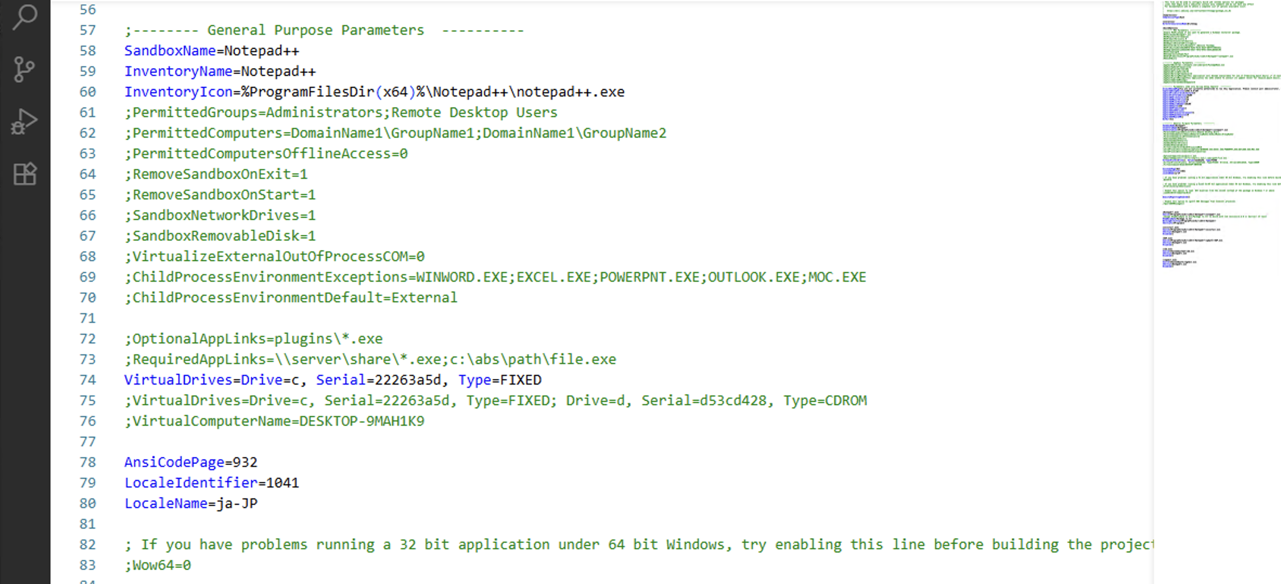Open the Source Control panel
1281x584 pixels.
24,69
